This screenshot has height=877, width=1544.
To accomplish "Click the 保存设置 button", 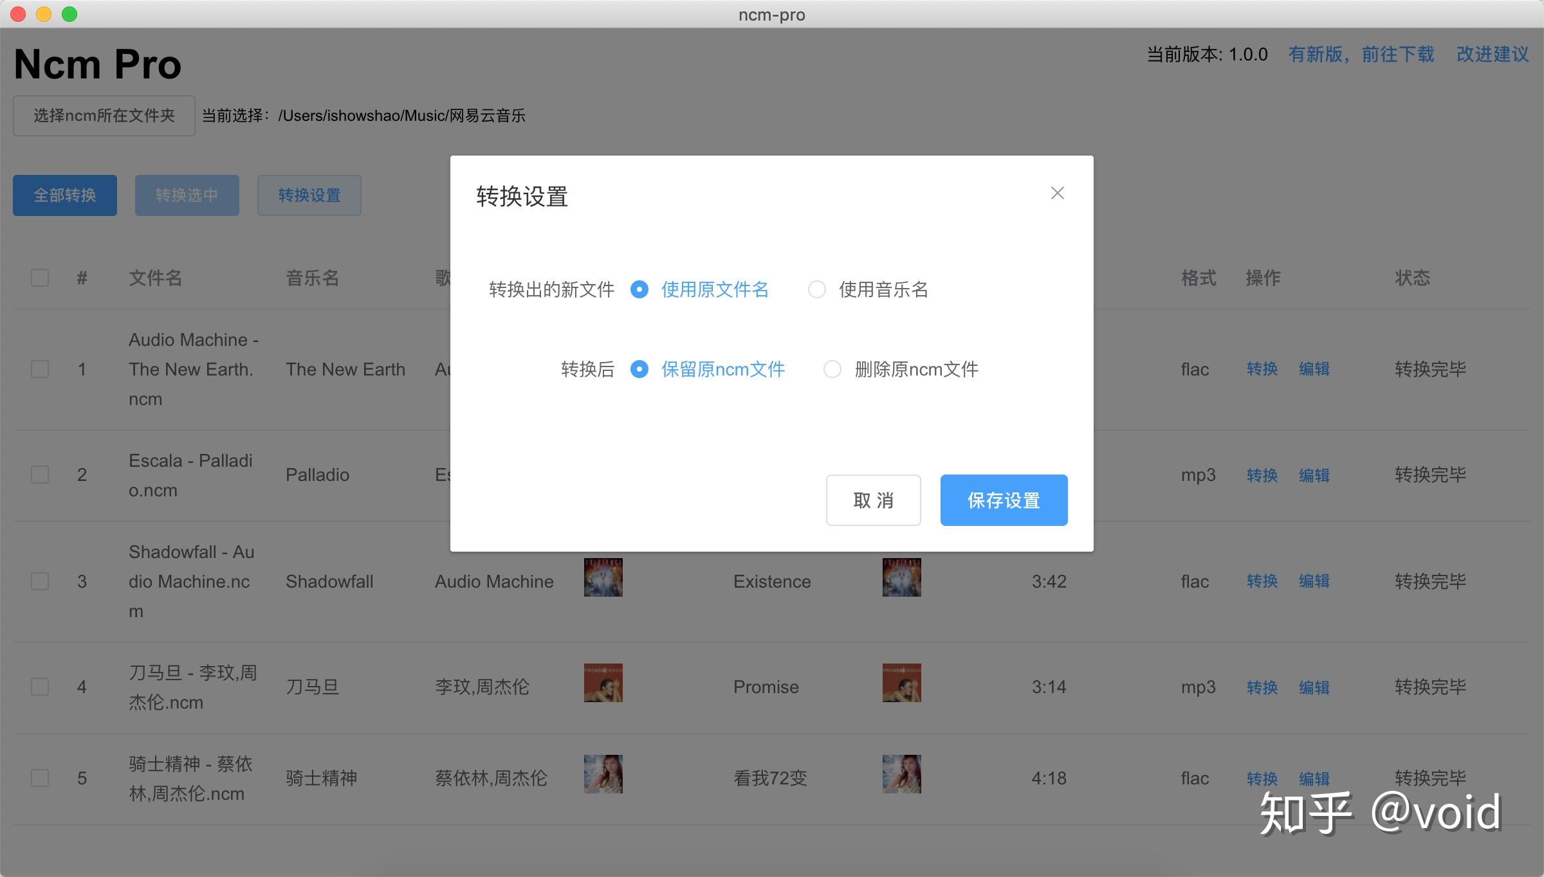I will click(1004, 500).
